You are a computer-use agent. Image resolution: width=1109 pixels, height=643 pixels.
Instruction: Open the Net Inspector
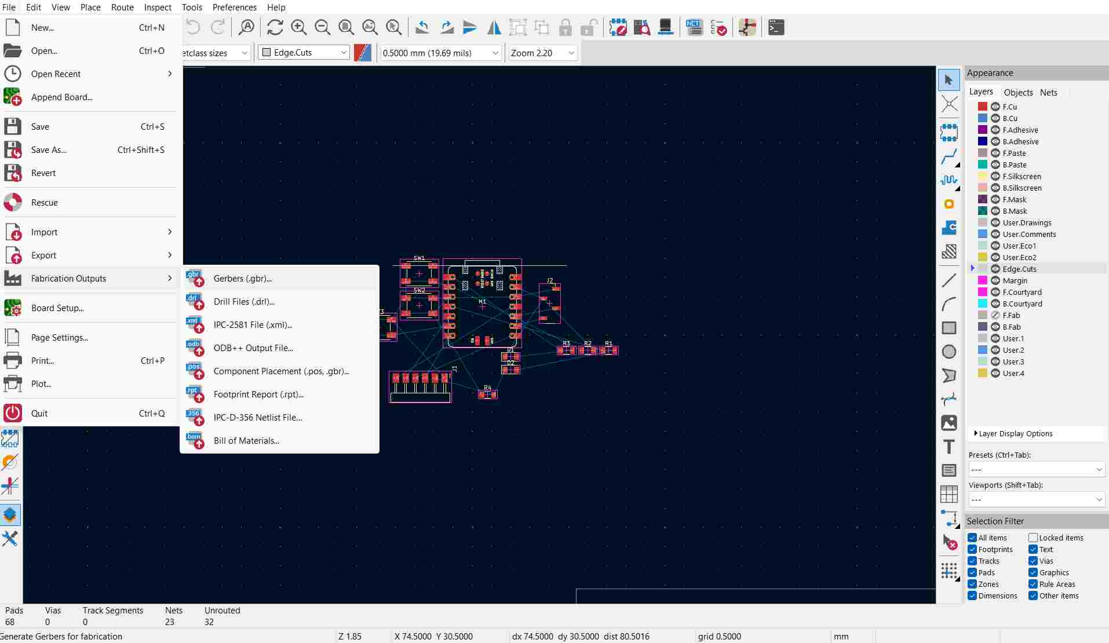(x=694, y=27)
